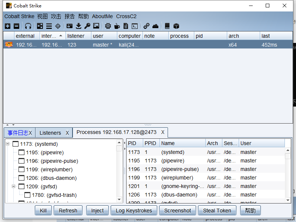Open screenshots picture icon
Viewport: 296px width, 222px height.
pyautogui.click(x=96, y=26)
